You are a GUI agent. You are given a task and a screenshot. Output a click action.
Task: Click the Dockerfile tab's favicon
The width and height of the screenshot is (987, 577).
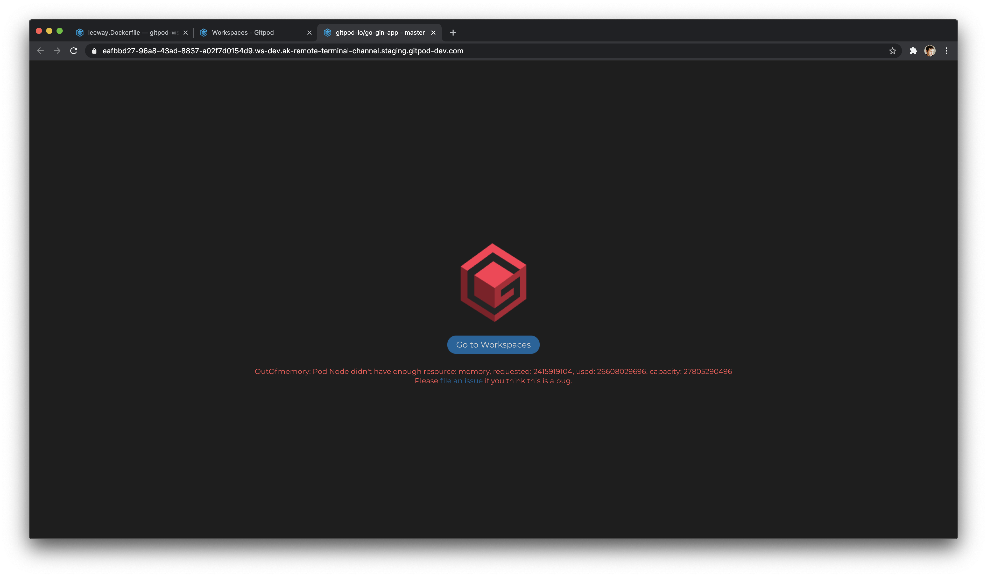pos(80,32)
